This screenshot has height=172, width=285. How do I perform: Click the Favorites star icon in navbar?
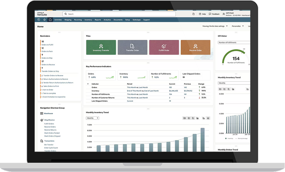(44, 20)
